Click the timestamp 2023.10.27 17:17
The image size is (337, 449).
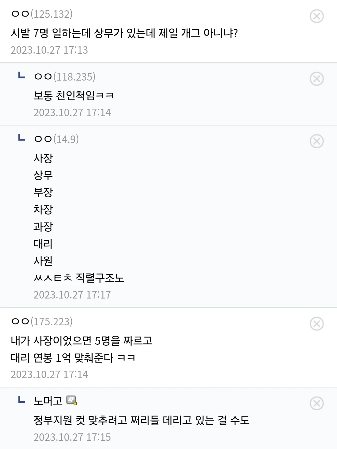coord(72,295)
